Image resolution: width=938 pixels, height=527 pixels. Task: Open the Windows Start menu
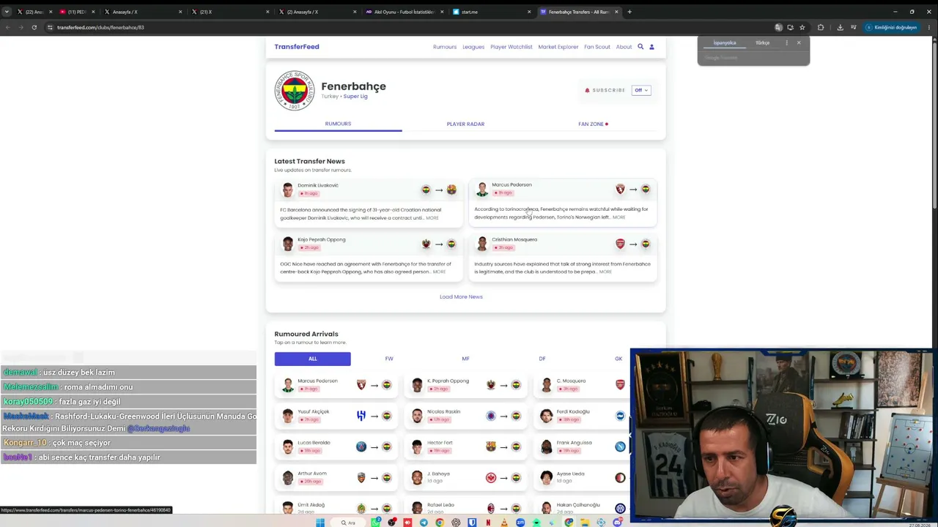(x=320, y=523)
